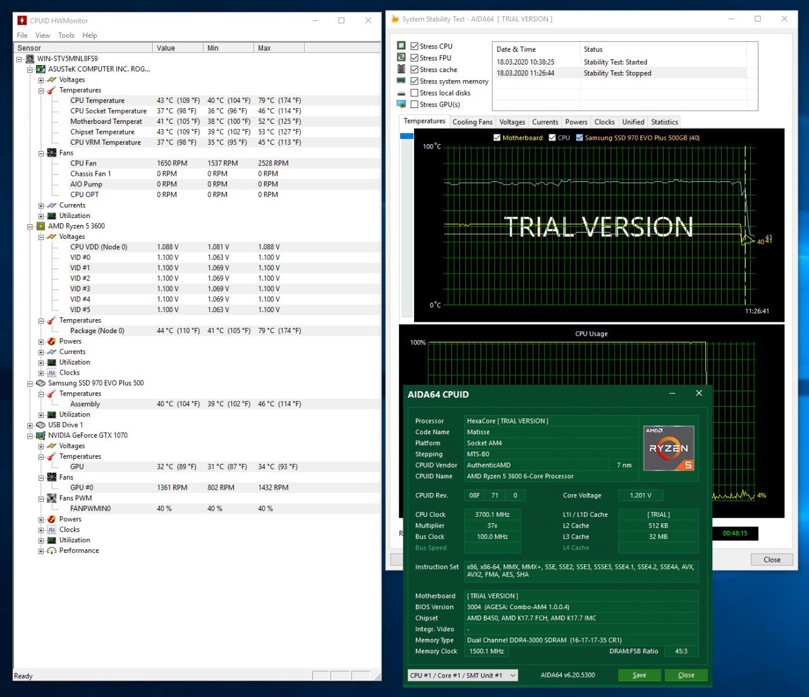Click the CPU icon next to AMD Ryzen 5 3600
Screen dimensions: 809x697
(x=40, y=226)
